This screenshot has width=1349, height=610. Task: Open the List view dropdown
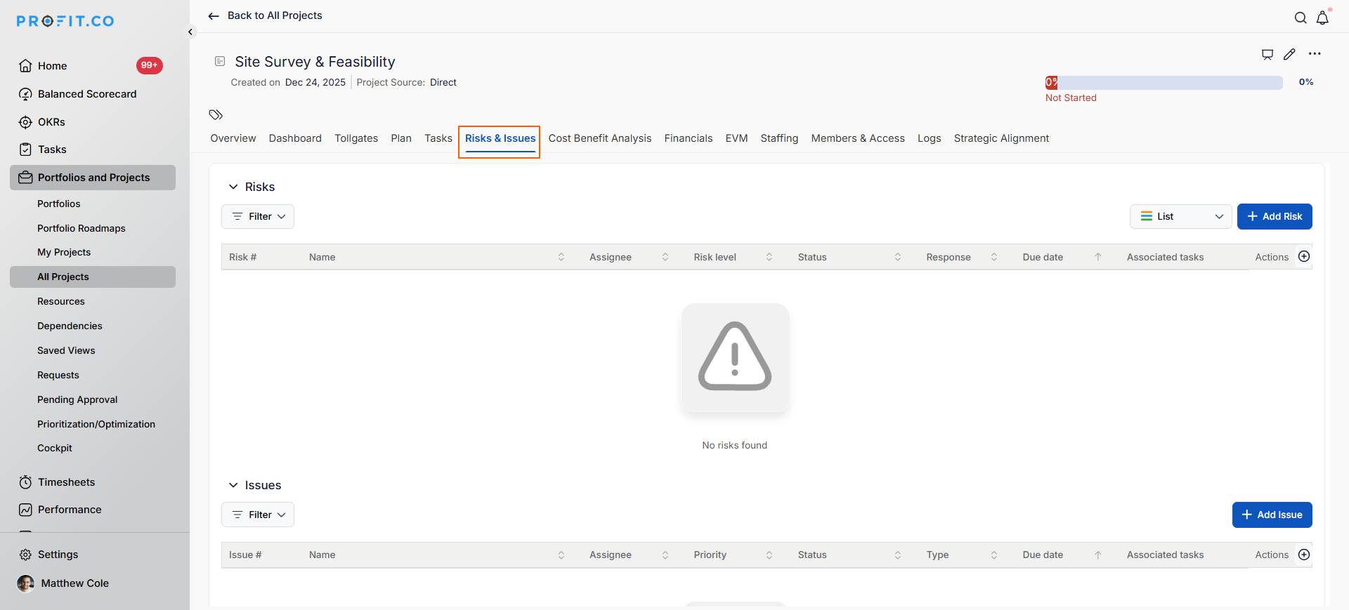[1180, 216]
